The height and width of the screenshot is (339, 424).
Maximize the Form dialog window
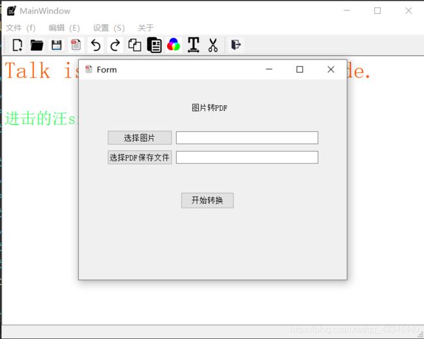(299, 69)
